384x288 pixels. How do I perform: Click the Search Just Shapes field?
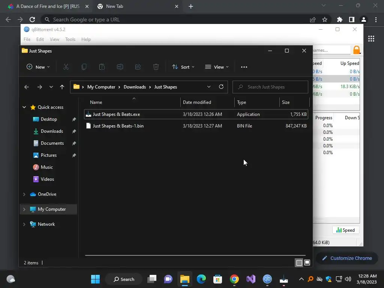(x=270, y=87)
